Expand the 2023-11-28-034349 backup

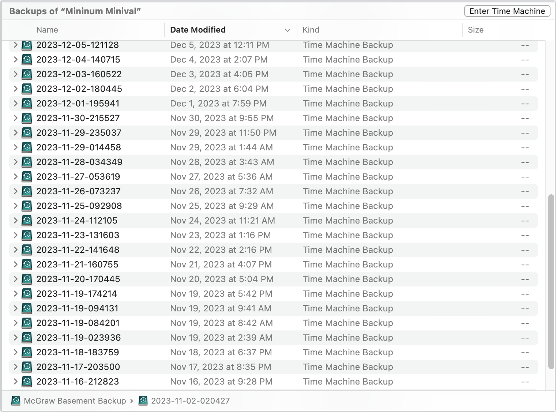coord(15,162)
